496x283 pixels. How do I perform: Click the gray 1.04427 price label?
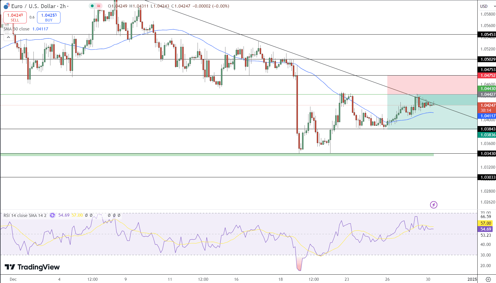click(x=487, y=95)
